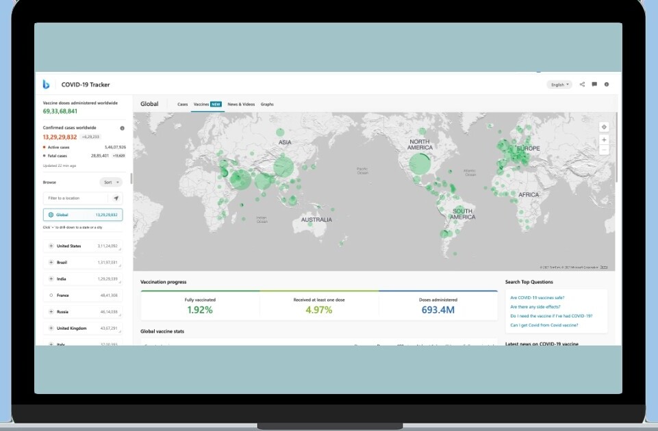The width and height of the screenshot is (658, 431).
Task: Open the Sort dropdown in Browse section
Action: pyautogui.click(x=111, y=183)
